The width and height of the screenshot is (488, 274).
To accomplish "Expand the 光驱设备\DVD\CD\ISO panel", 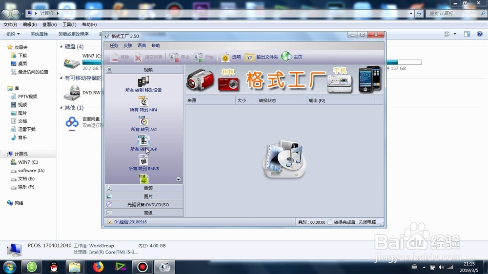I will pos(144,205).
